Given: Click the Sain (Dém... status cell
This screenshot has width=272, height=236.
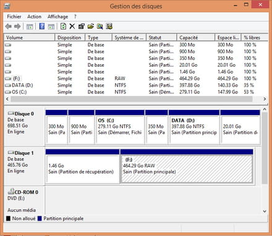Looking at the screenshot, I should pyautogui.click(x=161, y=92).
